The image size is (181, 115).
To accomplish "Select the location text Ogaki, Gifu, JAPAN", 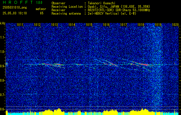I will tap(103, 7).
